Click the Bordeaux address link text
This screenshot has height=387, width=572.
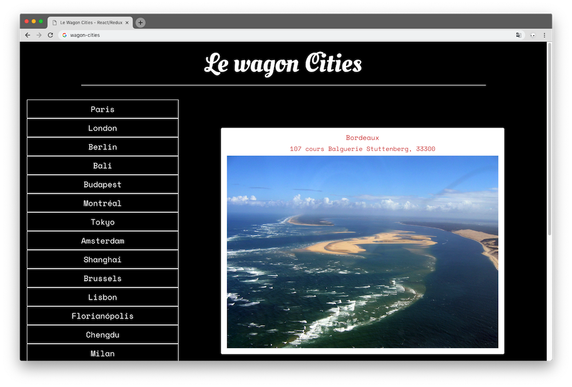[362, 149]
